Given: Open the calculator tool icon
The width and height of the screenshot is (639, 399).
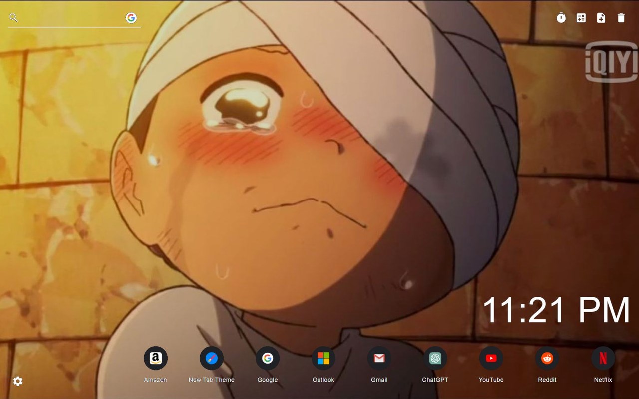Looking at the screenshot, I should coord(581,18).
